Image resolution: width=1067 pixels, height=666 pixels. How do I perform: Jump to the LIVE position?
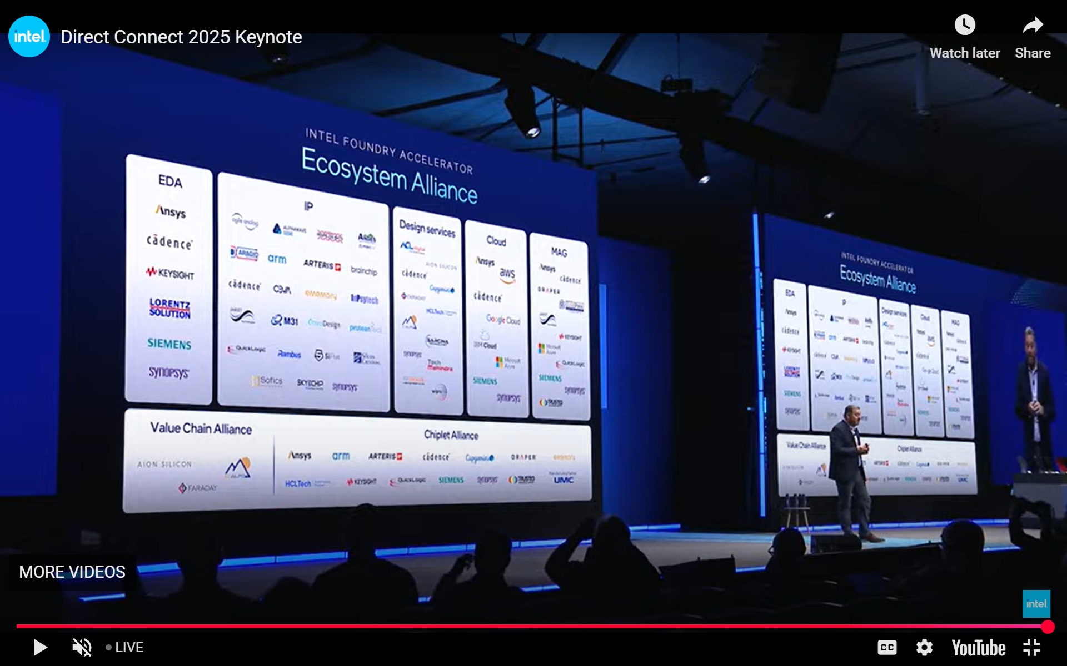point(124,647)
